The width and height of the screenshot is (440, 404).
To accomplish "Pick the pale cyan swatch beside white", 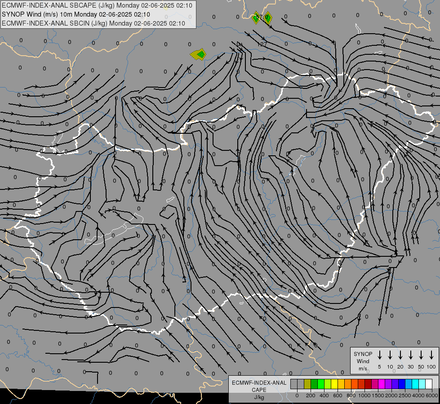I will tap(422, 384).
